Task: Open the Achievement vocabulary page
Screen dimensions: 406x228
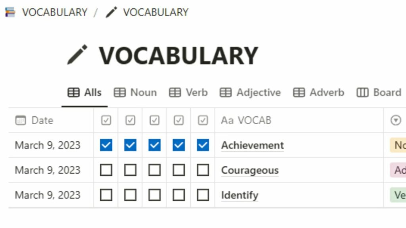Action: 252,145
